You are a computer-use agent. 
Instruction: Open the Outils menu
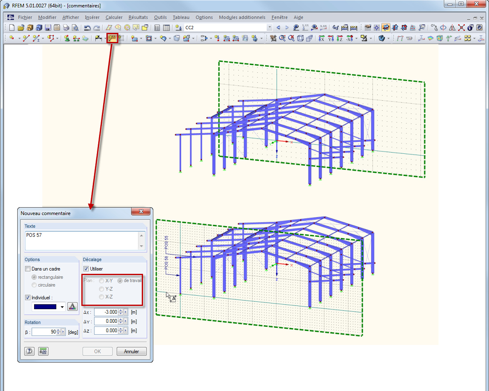[x=160, y=18]
